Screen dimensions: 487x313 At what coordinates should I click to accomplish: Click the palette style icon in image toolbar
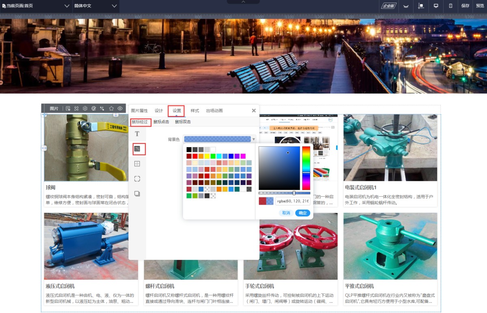coord(94,109)
